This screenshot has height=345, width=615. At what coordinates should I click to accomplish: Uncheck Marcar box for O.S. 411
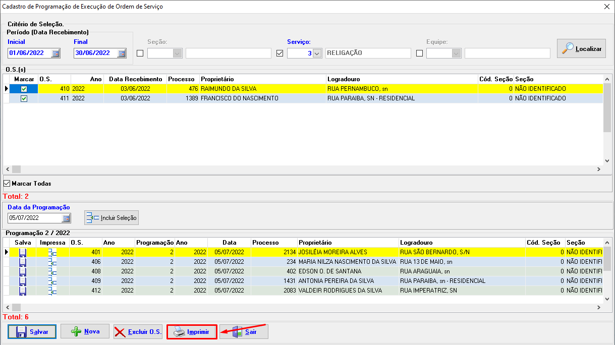[x=24, y=98]
